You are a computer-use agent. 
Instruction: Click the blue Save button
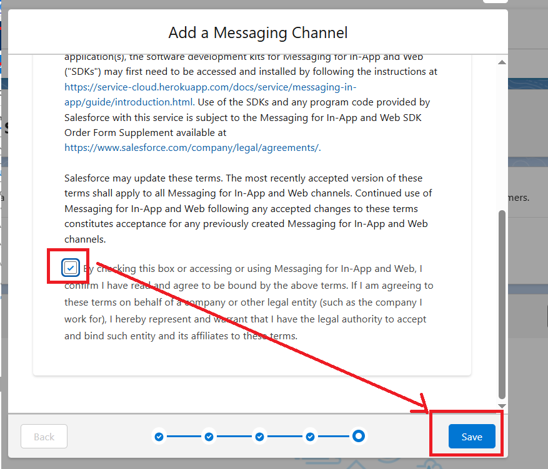click(471, 437)
